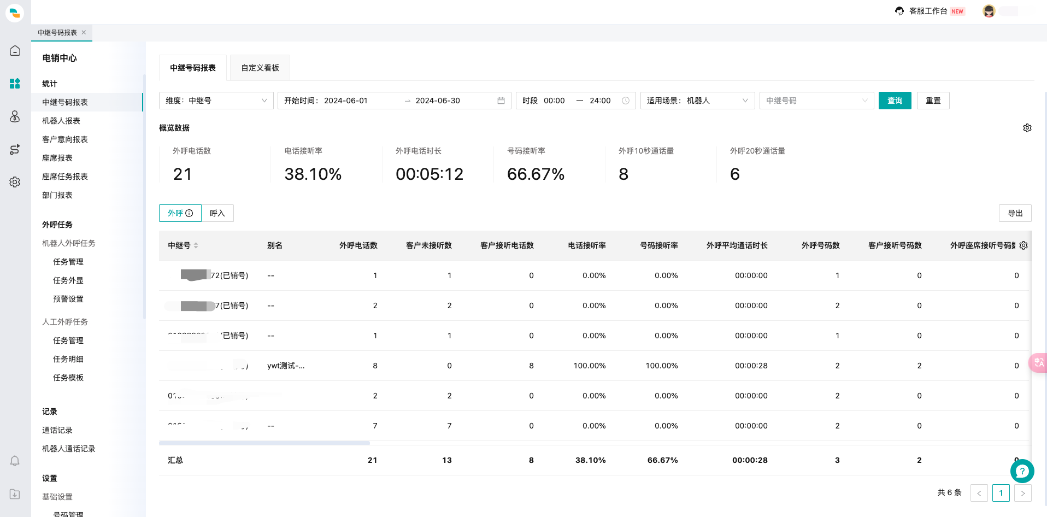The image size is (1047, 517).
Task: Click the app logo in top-left corner
Action: [x=15, y=13]
